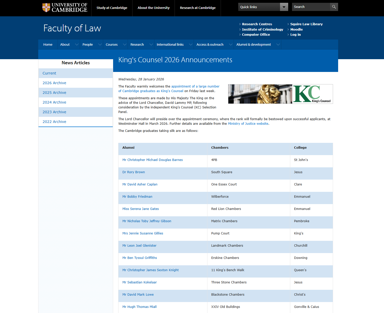
Task: Click the search magnifier icon
Action: (334, 7)
